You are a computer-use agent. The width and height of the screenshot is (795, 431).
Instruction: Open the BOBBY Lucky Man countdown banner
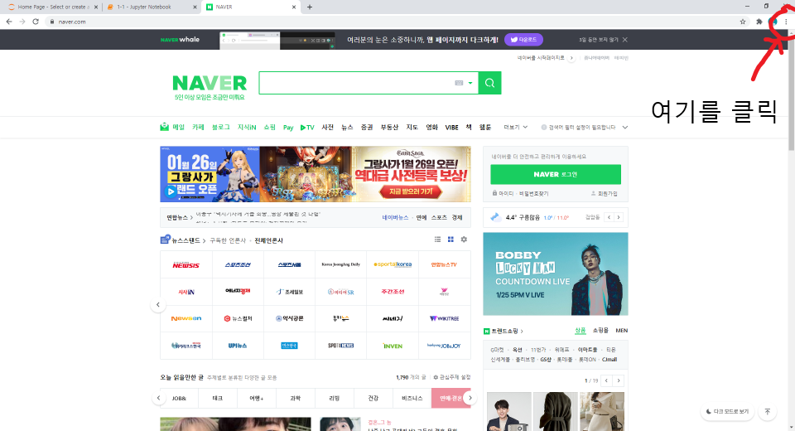coord(556,274)
